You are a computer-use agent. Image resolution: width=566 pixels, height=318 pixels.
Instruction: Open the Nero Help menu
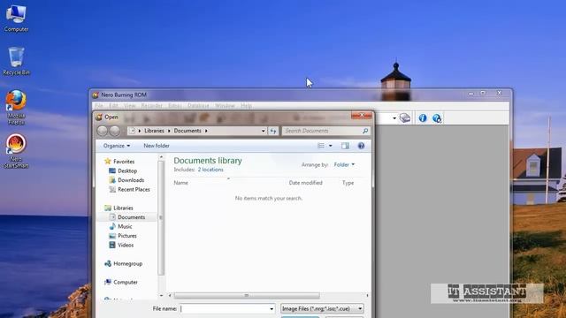[246, 106]
